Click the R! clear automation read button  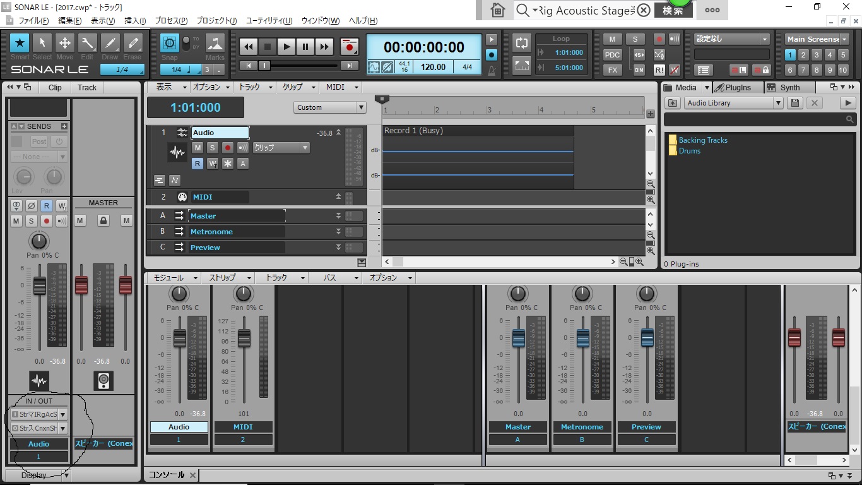point(659,70)
